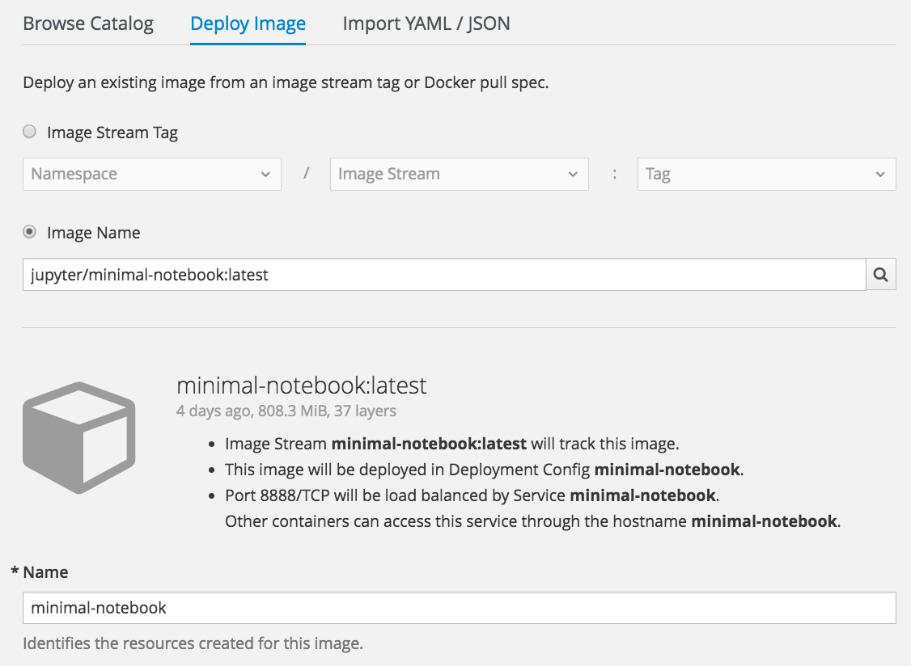Open the Namespace dropdown
This screenshot has height=666, width=911.
click(x=151, y=174)
